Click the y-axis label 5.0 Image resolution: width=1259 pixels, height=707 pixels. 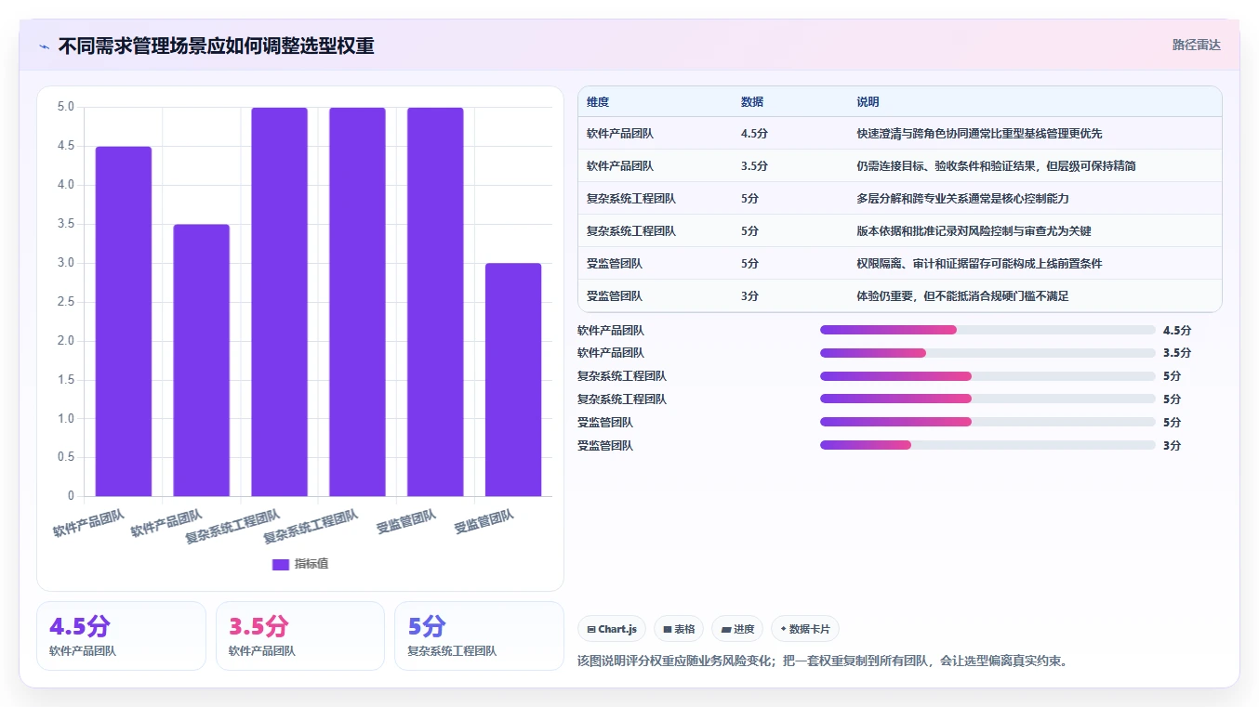(x=65, y=107)
